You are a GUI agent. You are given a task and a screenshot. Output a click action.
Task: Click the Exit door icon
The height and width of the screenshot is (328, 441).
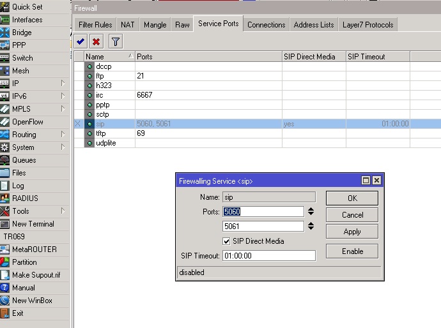[x=4, y=313]
